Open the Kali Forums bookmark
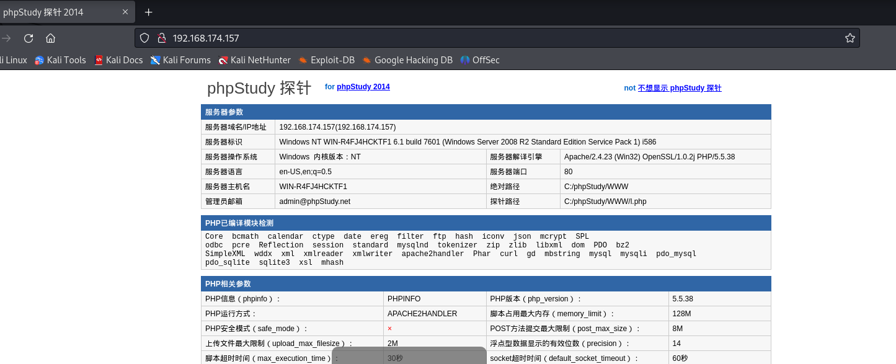This screenshot has height=364, width=896. click(180, 60)
